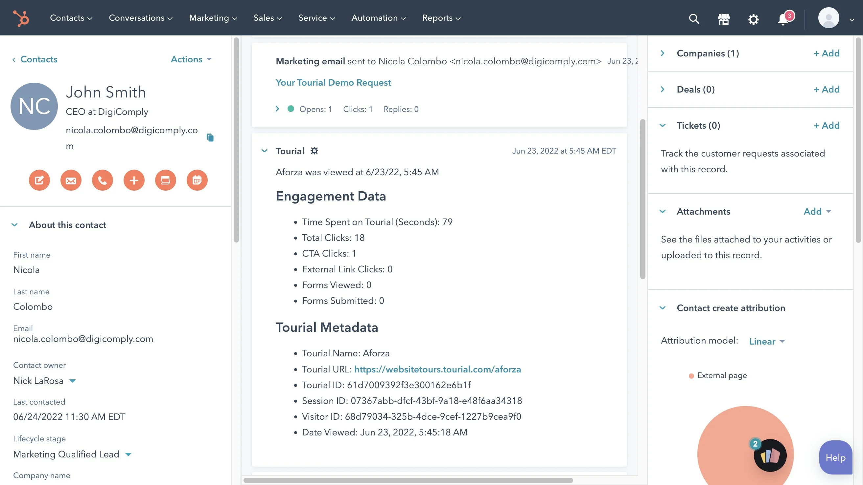Screen dimensions: 863x485
Task: Open the websitetours.tourial.com/aforza URL
Action: tap(437, 369)
